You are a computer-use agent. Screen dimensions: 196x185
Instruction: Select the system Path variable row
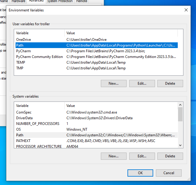20,135
